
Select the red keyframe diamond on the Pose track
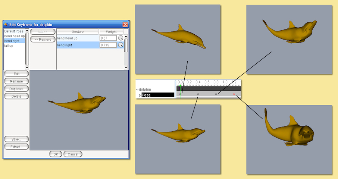(234, 94)
